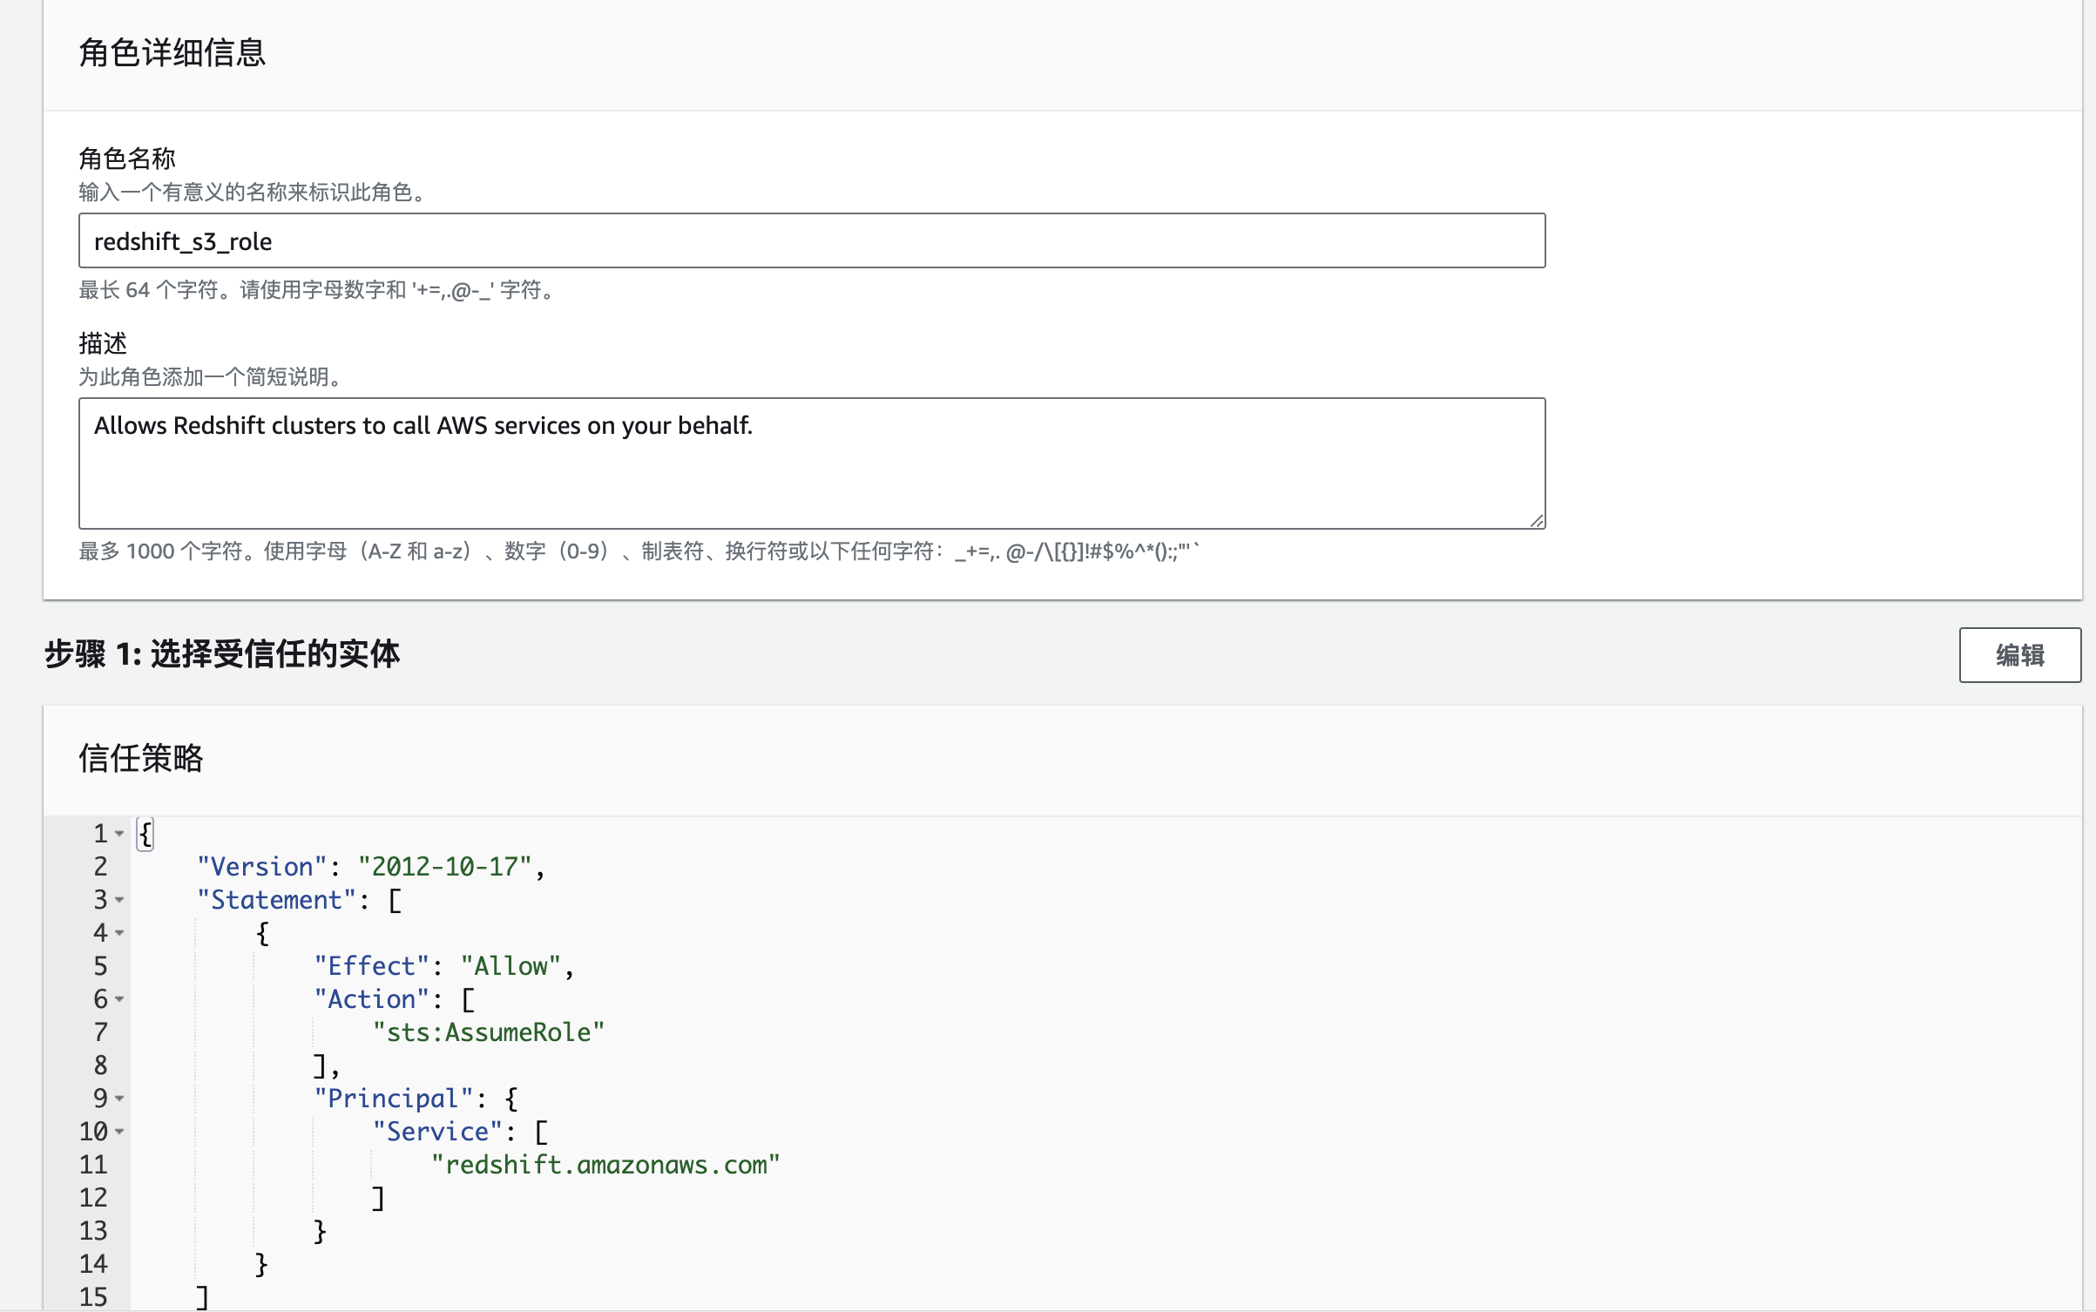The width and height of the screenshot is (2096, 1312).
Task: Click the role name input field
Action: tap(812, 240)
